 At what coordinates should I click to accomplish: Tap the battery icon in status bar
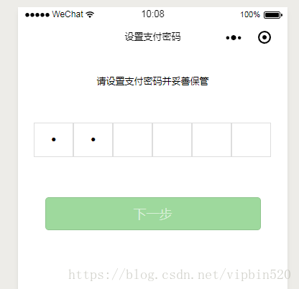click(x=273, y=15)
